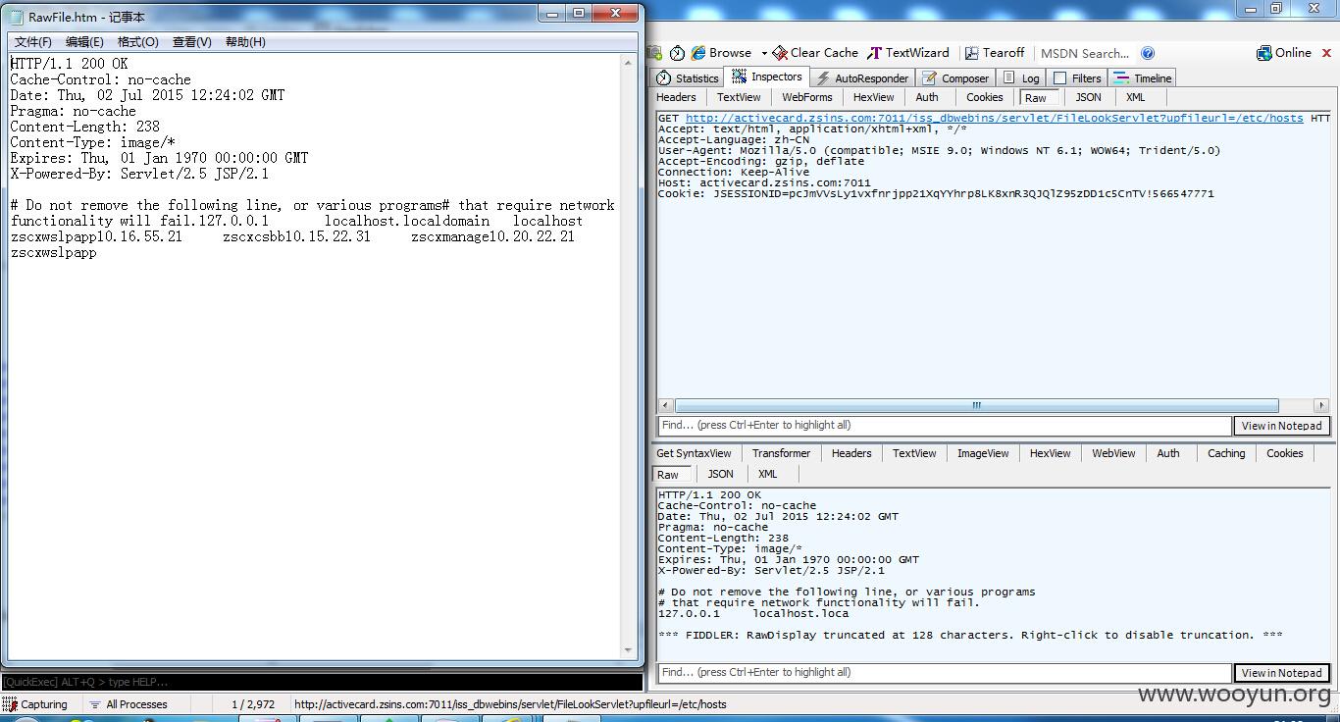Select the ImageView response tab
Screen dimensions: 1340x722
click(x=983, y=453)
